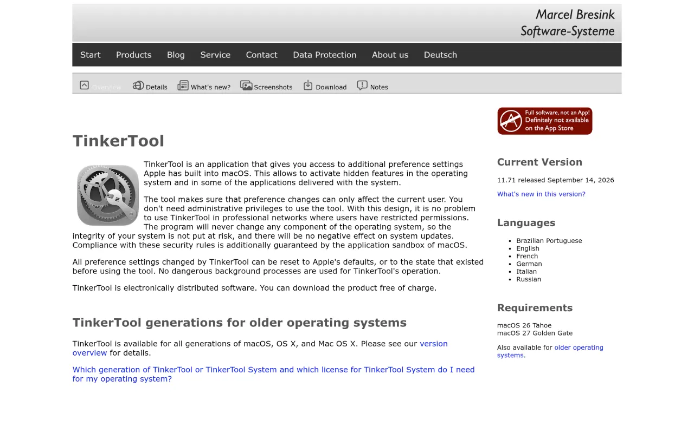The width and height of the screenshot is (694, 433).
Task: Select the Details tab label
Action: (x=157, y=87)
